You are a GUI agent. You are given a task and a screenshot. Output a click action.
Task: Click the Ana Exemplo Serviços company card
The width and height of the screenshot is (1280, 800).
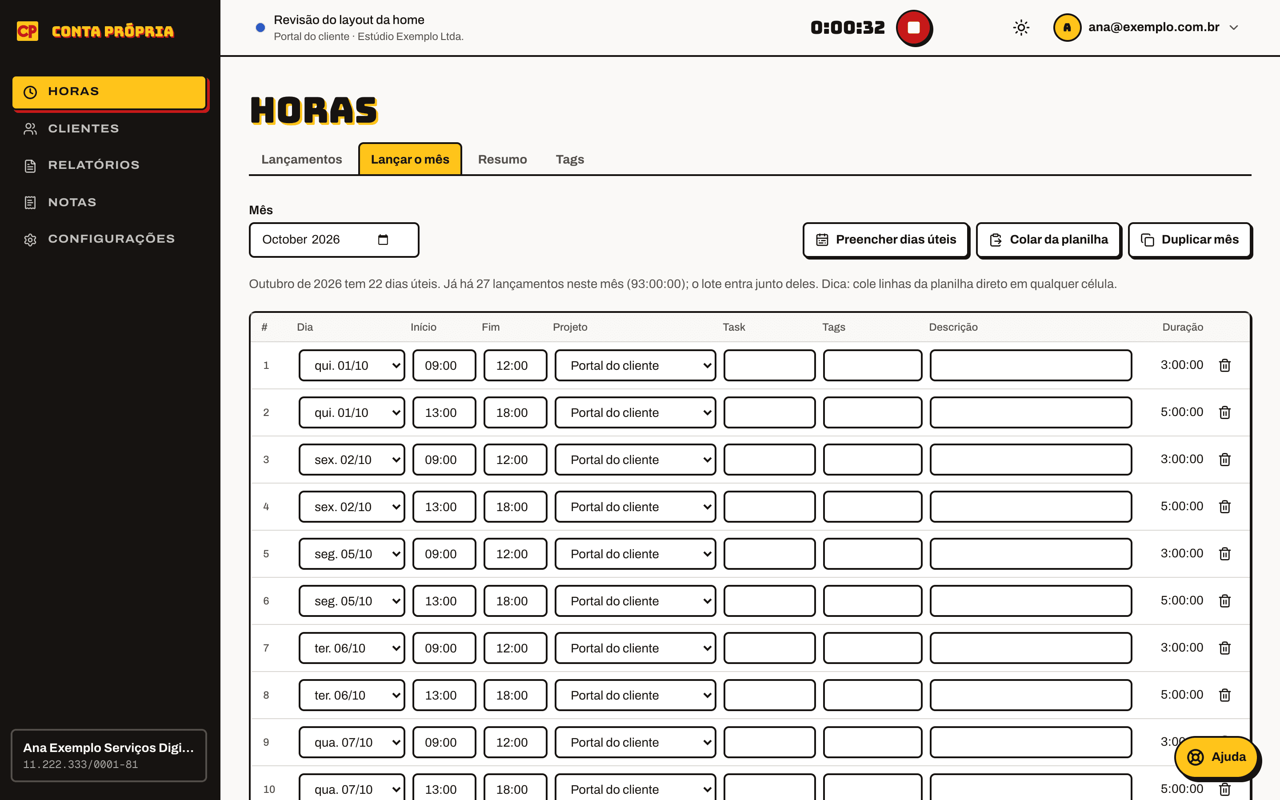pyautogui.click(x=108, y=755)
